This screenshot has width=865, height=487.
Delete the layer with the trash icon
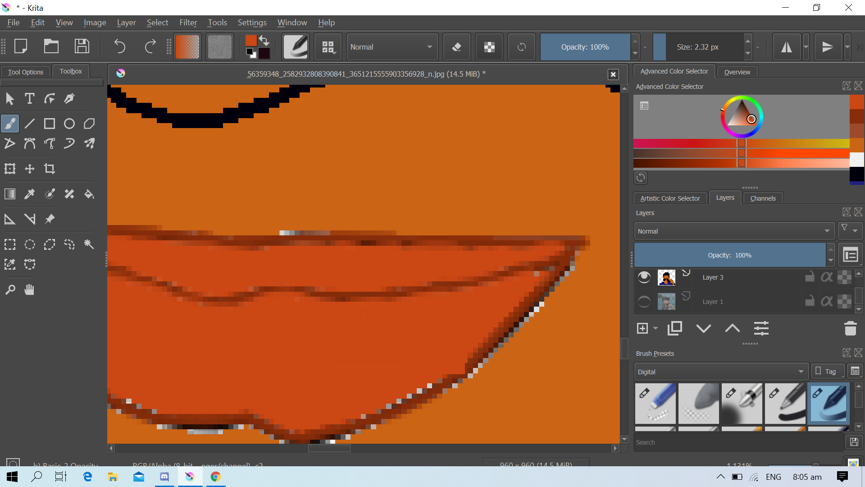851,328
